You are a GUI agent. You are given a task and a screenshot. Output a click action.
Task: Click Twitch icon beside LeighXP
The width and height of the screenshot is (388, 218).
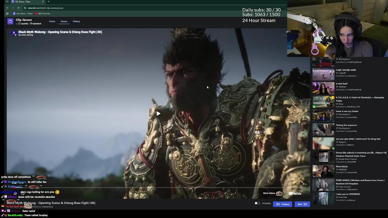(x=337, y=73)
